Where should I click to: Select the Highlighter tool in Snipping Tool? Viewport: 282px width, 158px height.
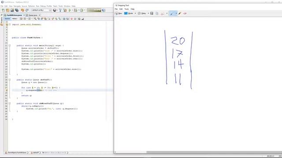pos(180,13)
